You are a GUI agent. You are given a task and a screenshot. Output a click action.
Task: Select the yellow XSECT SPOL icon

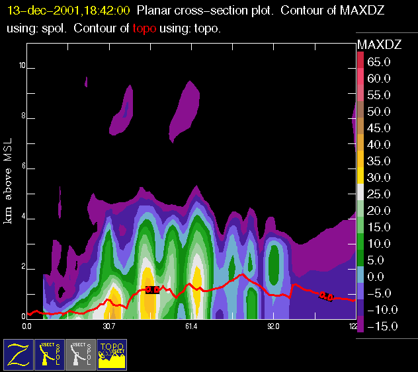(50, 355)
